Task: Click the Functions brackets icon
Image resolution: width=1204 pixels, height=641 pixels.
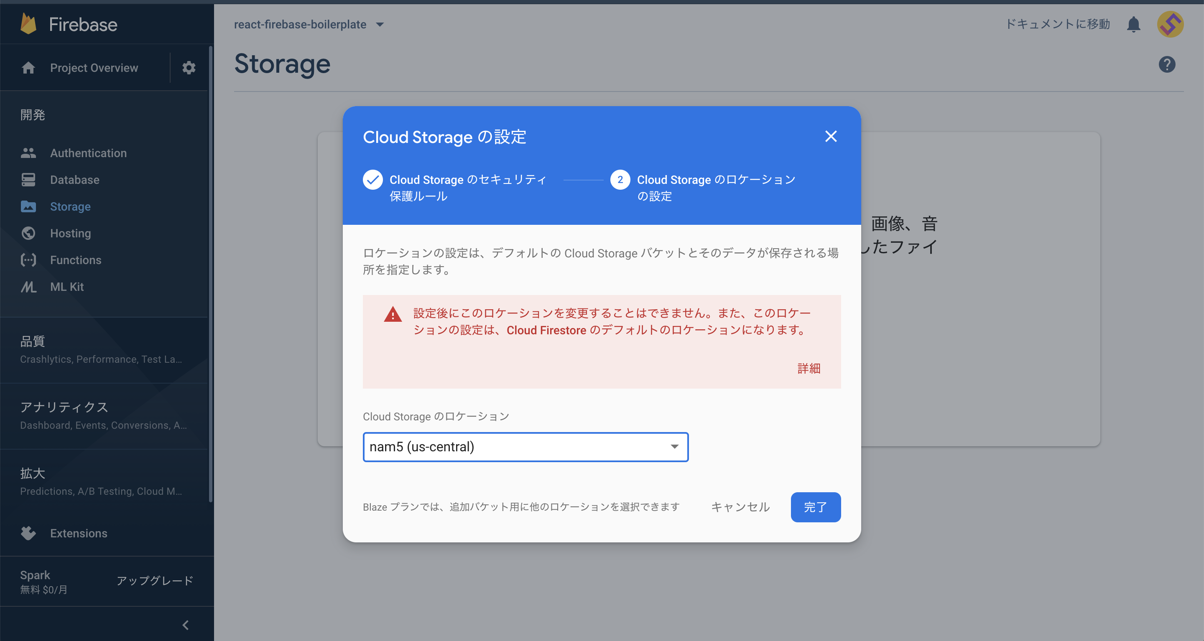Action: [x=28, y=260]
